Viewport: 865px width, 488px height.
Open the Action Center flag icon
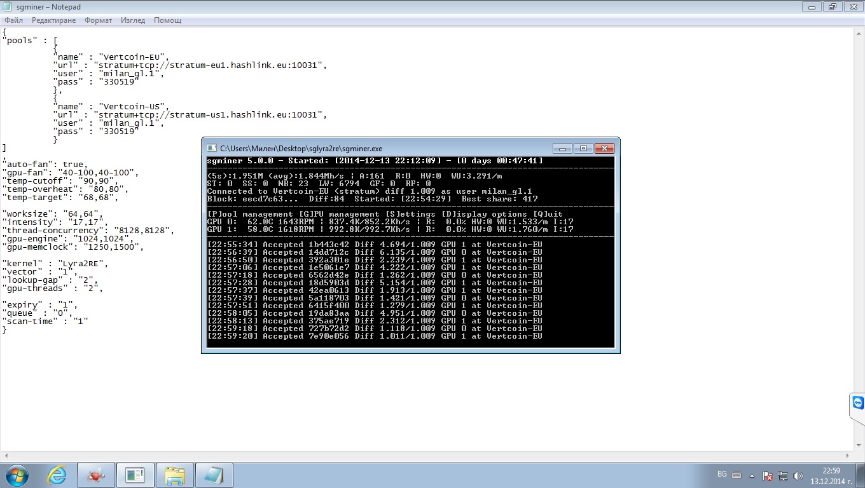pyautogui.click(x=768, y=475)
